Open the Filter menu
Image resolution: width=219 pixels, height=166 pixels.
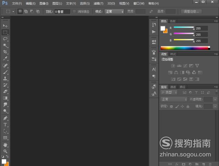click(x=98, y=3)
